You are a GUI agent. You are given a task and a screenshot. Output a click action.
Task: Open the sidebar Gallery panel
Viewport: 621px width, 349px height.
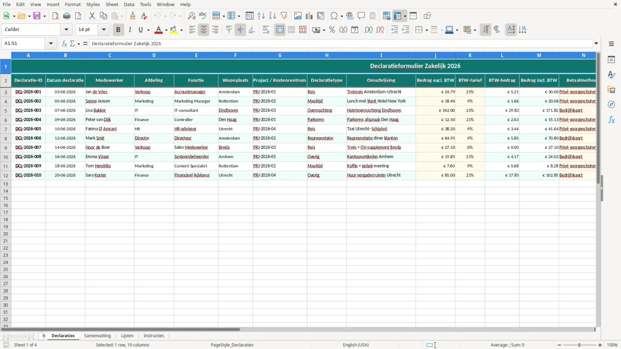pyautogui.click(x=611, y=90)
